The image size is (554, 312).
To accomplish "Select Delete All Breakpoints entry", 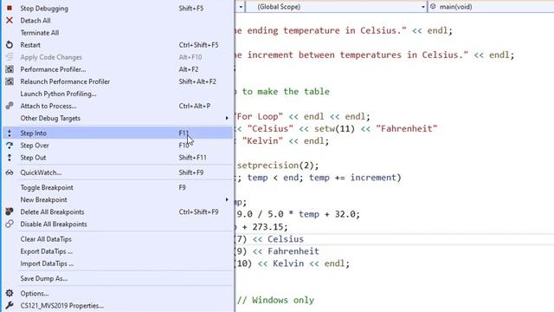I will (118, 211).
